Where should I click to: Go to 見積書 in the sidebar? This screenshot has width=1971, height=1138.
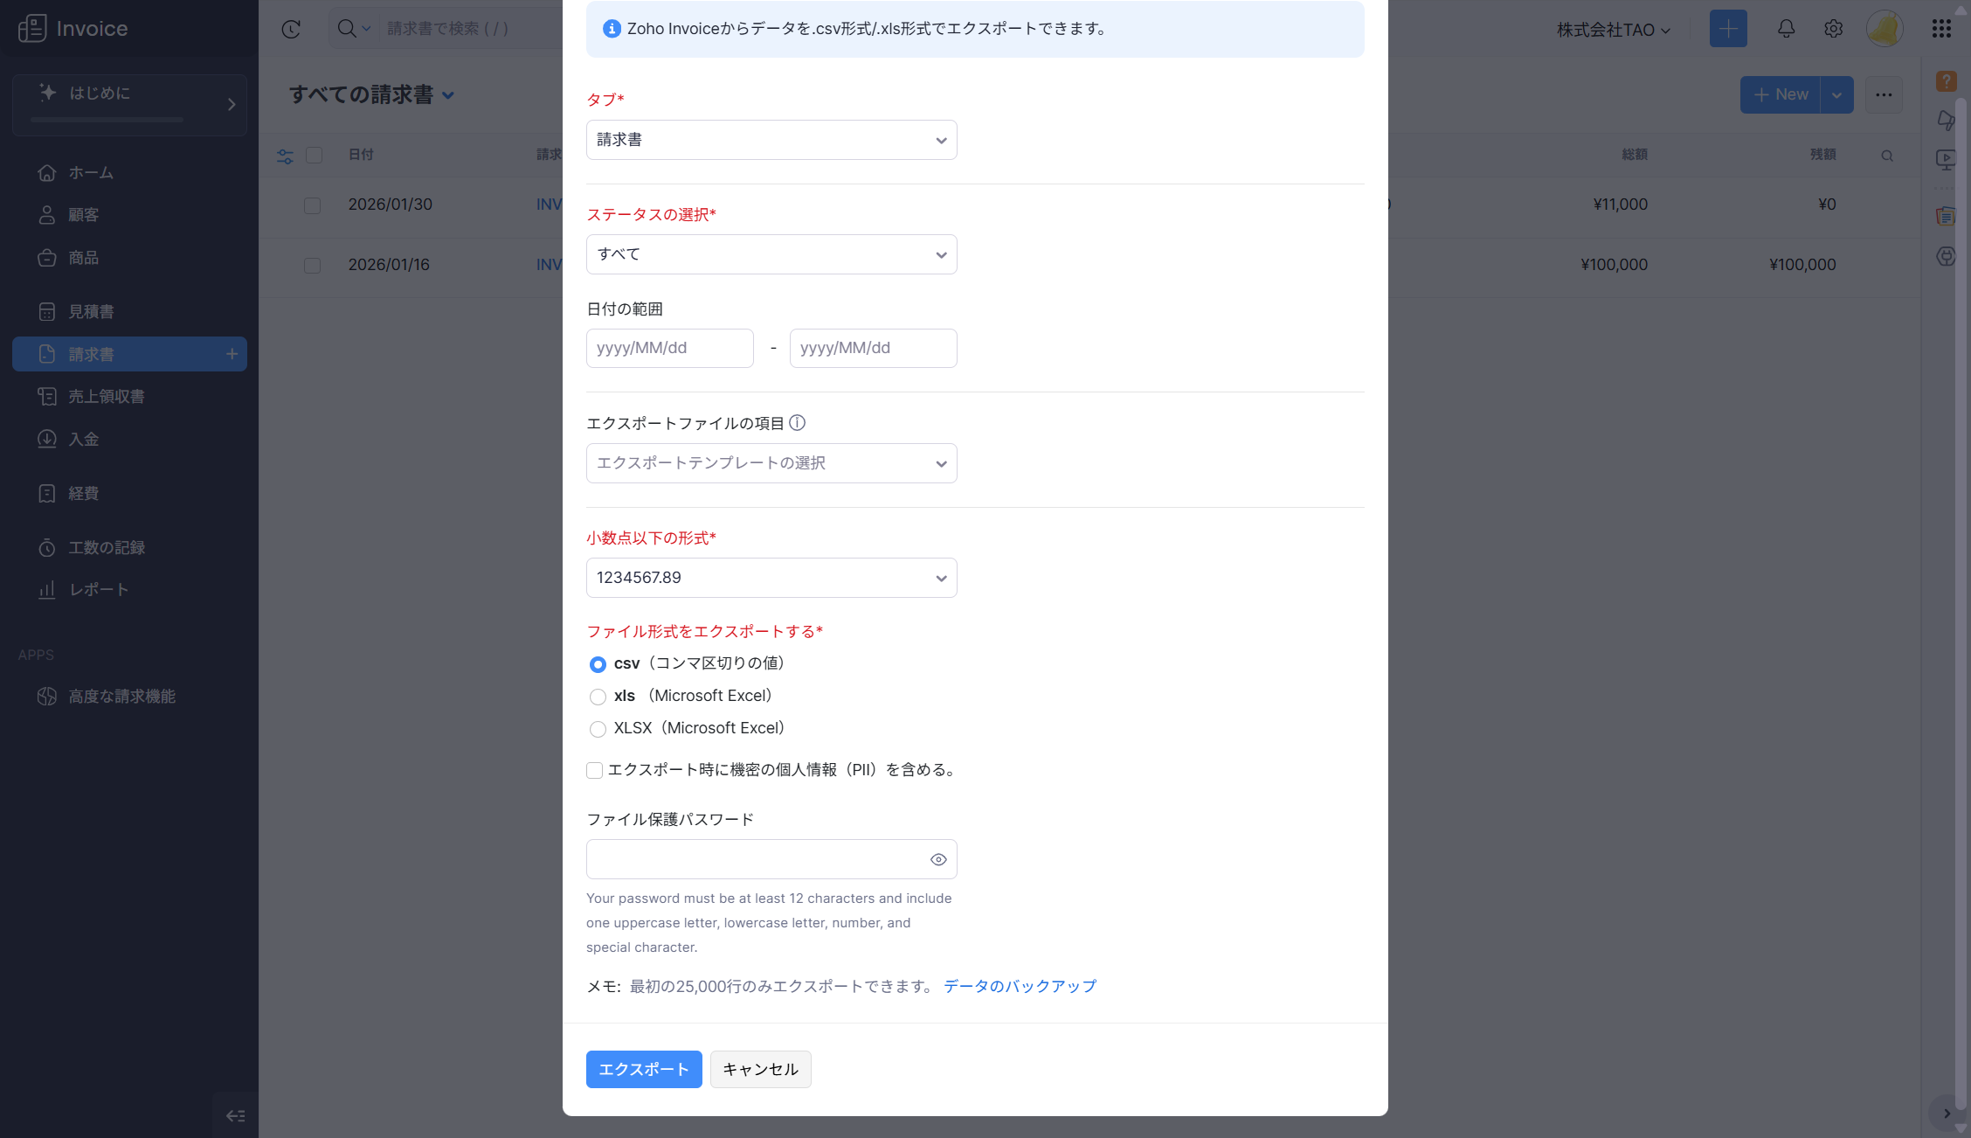pos(91,312)
